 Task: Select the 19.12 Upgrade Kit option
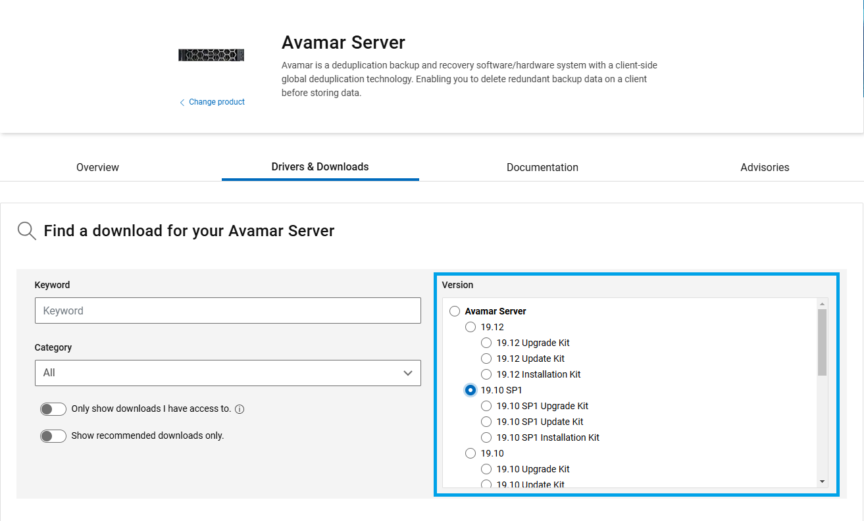[x=486, y=342]
